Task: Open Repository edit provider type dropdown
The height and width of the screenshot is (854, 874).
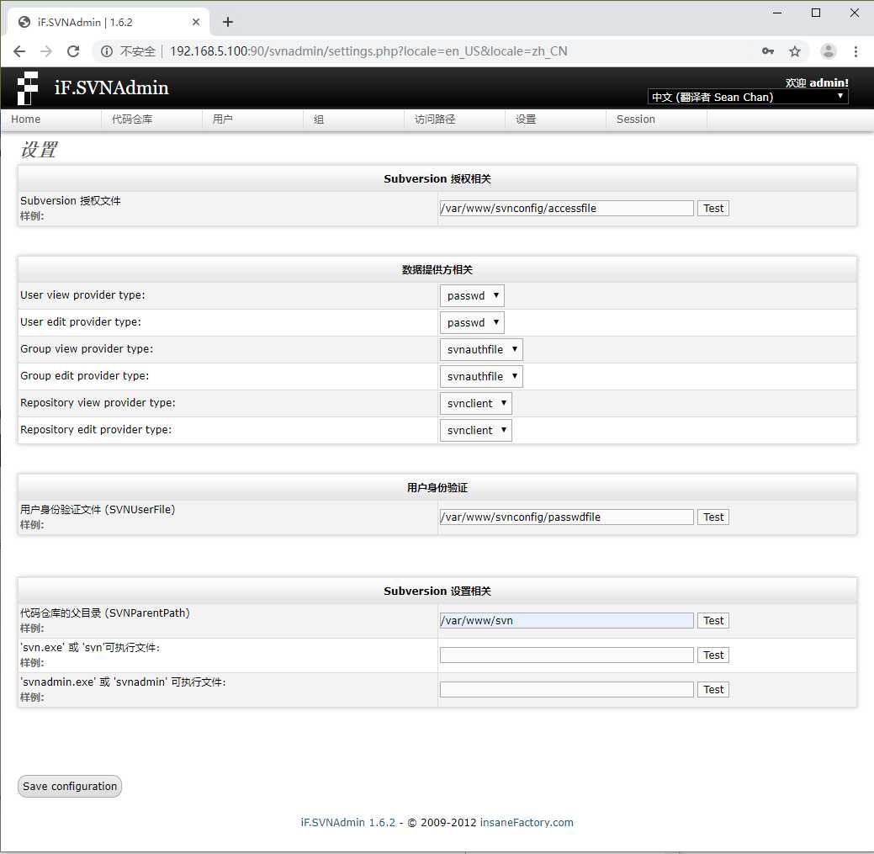Action: [x=475, y=430]
